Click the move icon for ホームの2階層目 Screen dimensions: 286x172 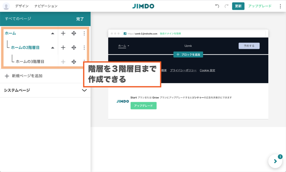coord(74,48)
